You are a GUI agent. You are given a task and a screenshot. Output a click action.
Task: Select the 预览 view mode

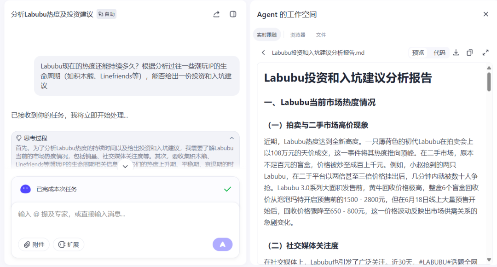point(418,52)
